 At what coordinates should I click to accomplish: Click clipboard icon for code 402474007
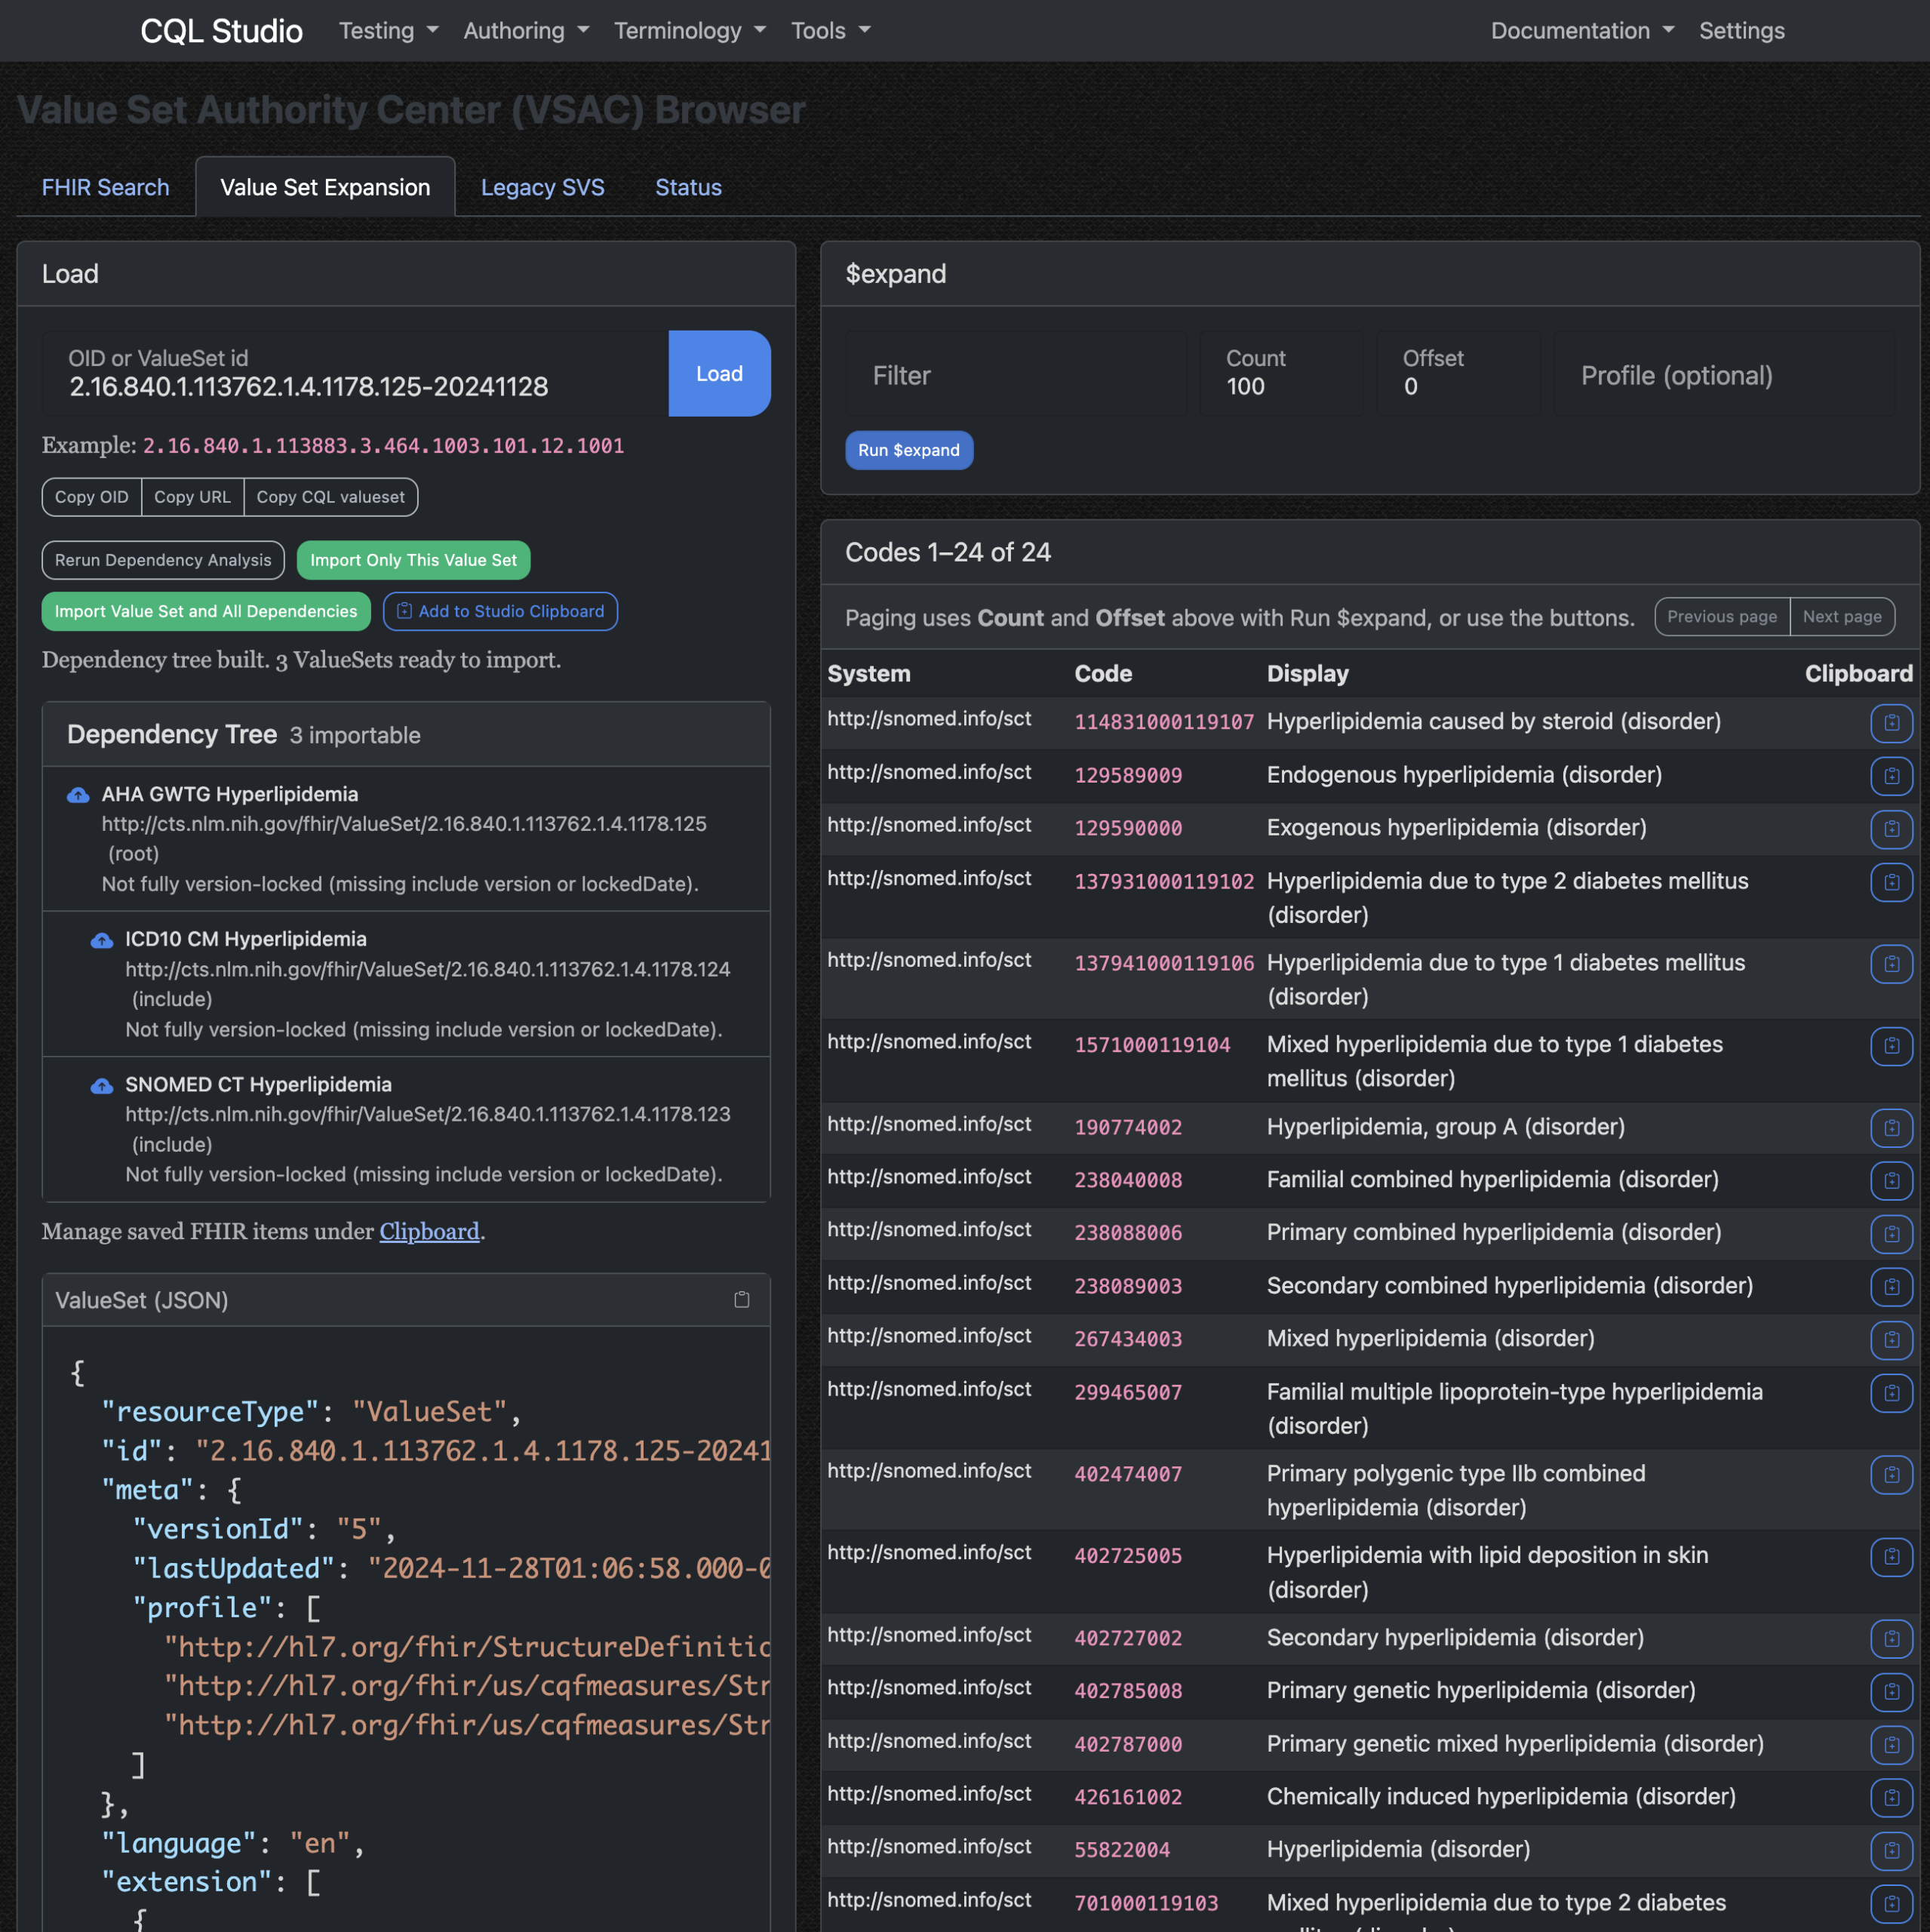(x=1891, y=1475)
